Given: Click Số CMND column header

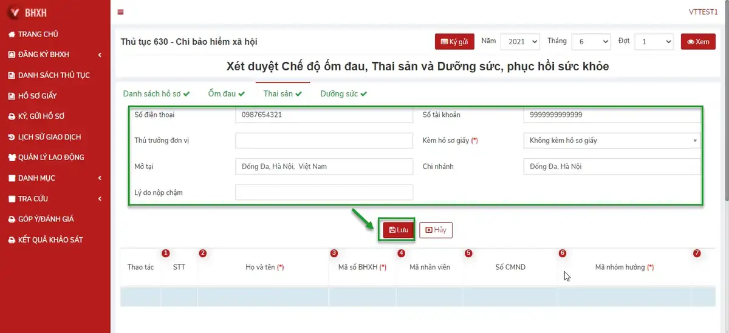Looking at the screenshot, I should 510,267.
